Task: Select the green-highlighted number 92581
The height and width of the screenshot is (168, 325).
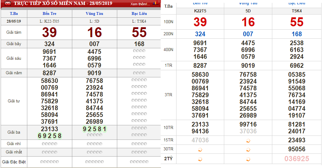Action: pyautogui.click(x=95, y=129)
